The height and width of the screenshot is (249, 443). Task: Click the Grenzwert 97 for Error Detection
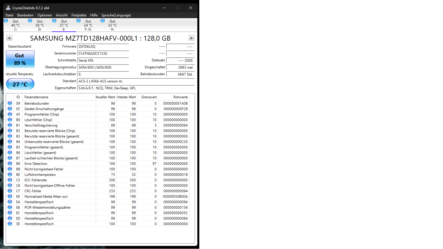pos(155,164)
